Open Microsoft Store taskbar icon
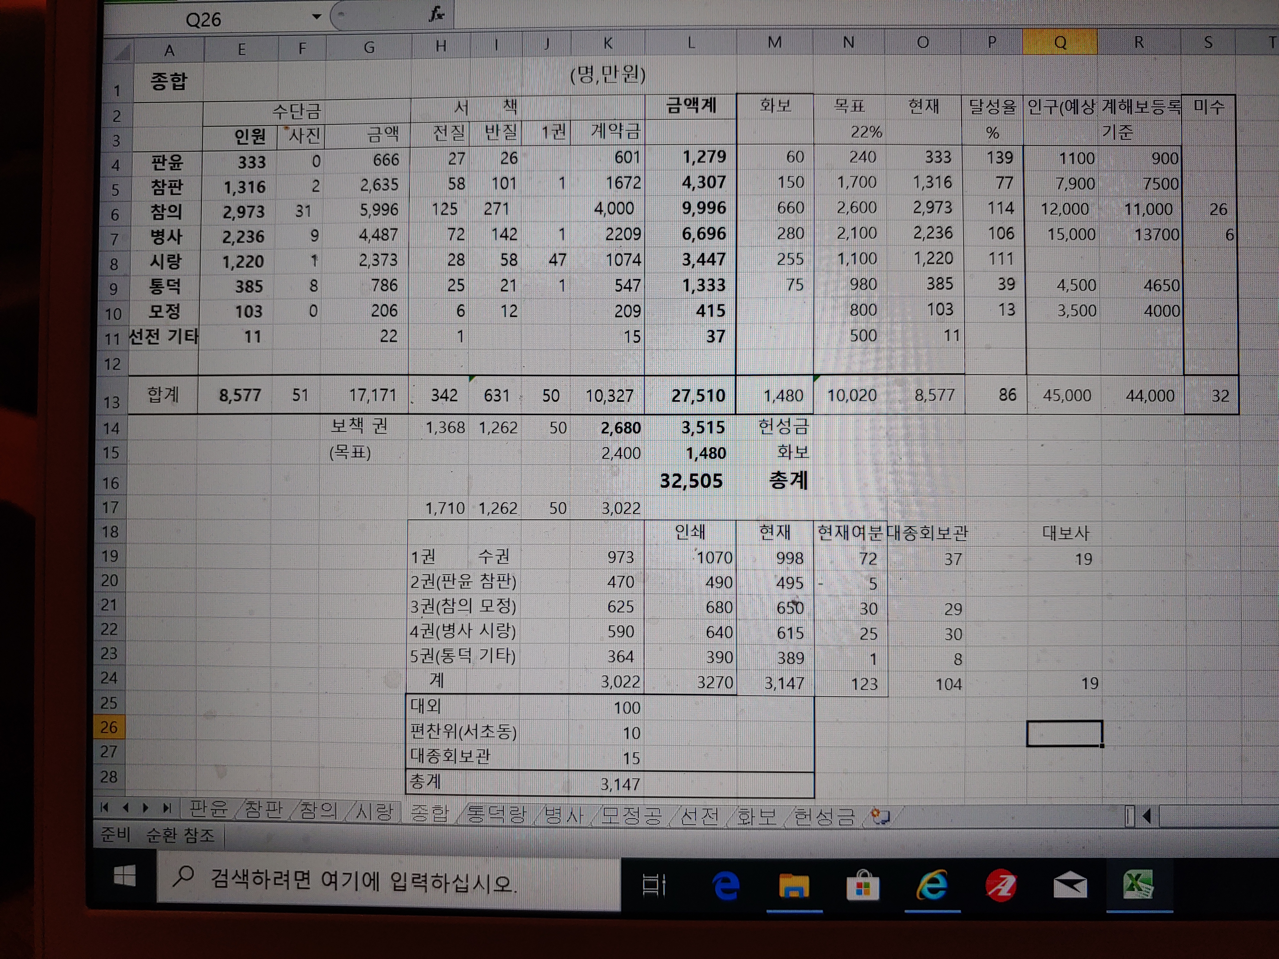The image size is (1279, 959). pyautogui.click(x=863, y=886)
